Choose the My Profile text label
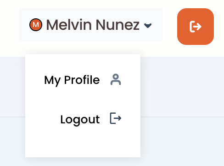The height and width of the screenshot is (166, 224). pos(72,80)
